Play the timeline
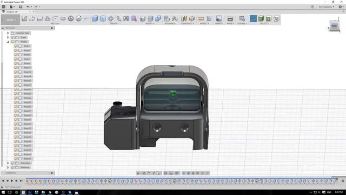The height and width of the screenshot is (195, 346). pos(12,181)
